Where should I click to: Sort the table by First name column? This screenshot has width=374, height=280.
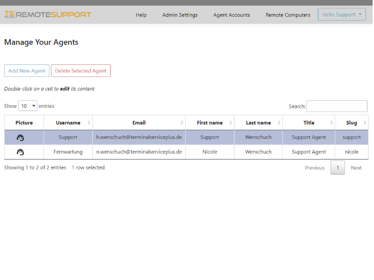(x=209, y=123)
